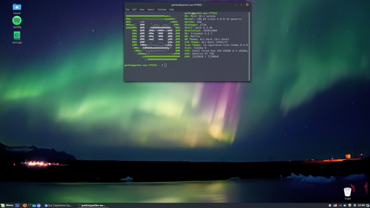Click the 'Shell: bash 4.3.46' line
370x208 pixels.
pyautogui.click(x=198, y=28)
